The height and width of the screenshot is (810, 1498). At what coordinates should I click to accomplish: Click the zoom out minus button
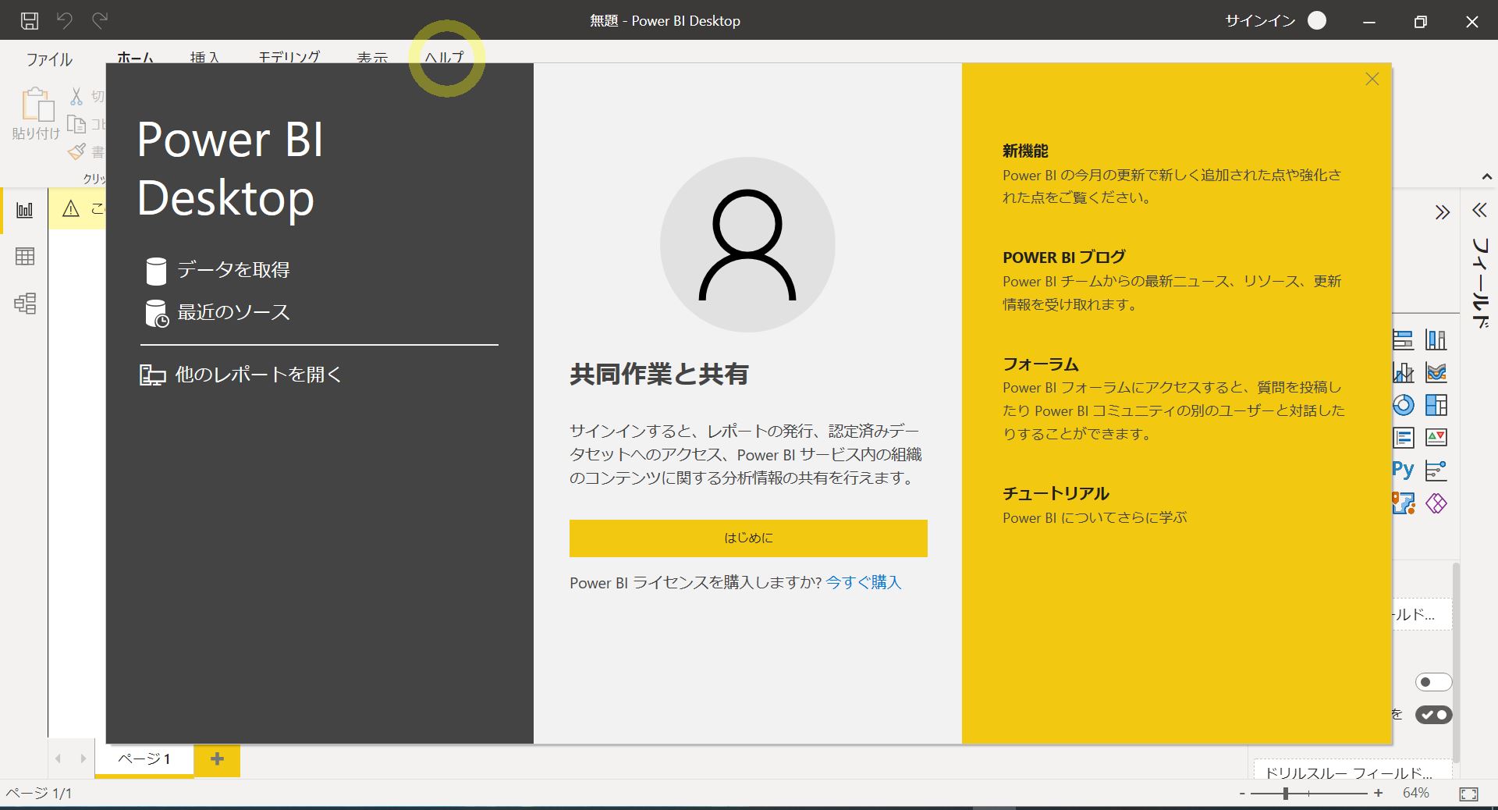pos(1242,794)
